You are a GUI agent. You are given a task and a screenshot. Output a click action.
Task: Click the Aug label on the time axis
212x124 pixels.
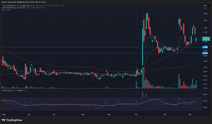pos(83,114)
